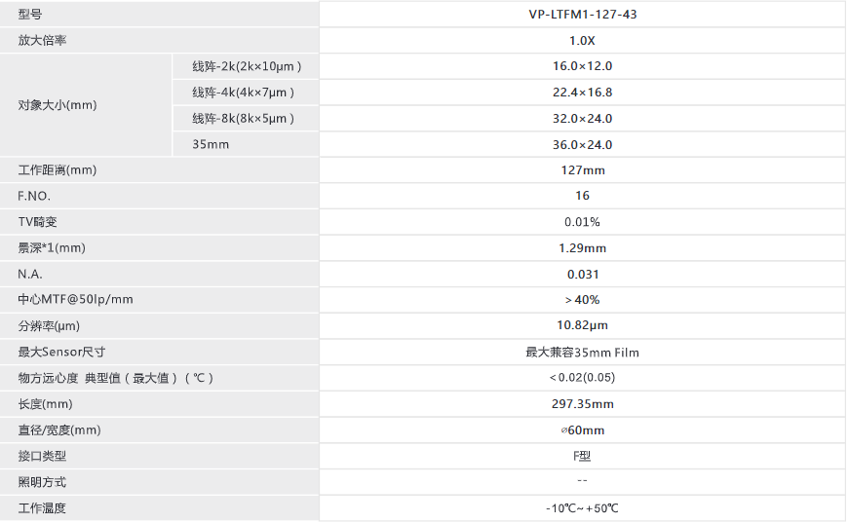This screenshot has width=849, height=523.
Task: Click the 127mm working distance value
Action: point(583,170)
